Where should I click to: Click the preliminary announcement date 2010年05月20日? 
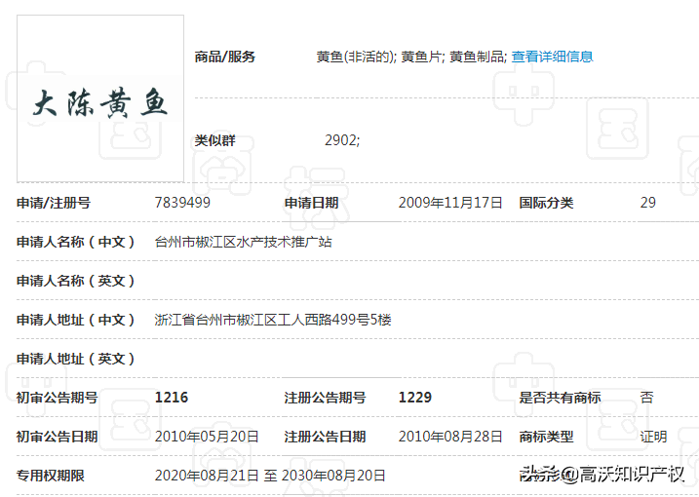[x=207, y=437]
